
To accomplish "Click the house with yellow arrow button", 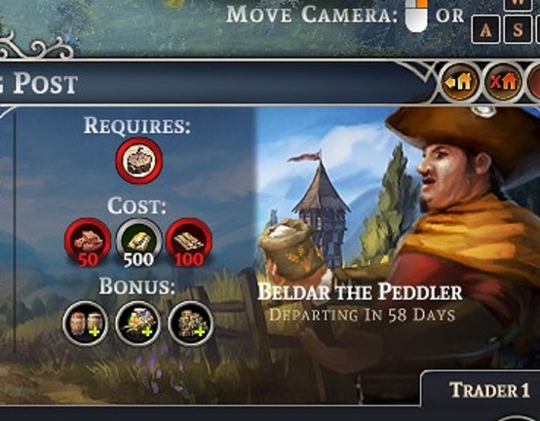I will tap(460, 82).
